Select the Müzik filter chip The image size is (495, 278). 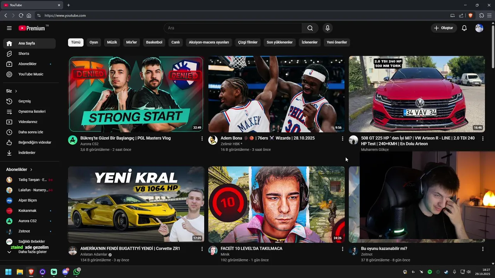[x=112, y=42]
